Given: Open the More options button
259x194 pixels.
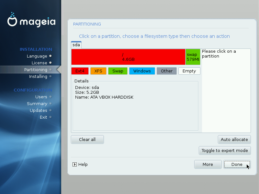Looking at the screenshot, I should click(x=208, y=165).
